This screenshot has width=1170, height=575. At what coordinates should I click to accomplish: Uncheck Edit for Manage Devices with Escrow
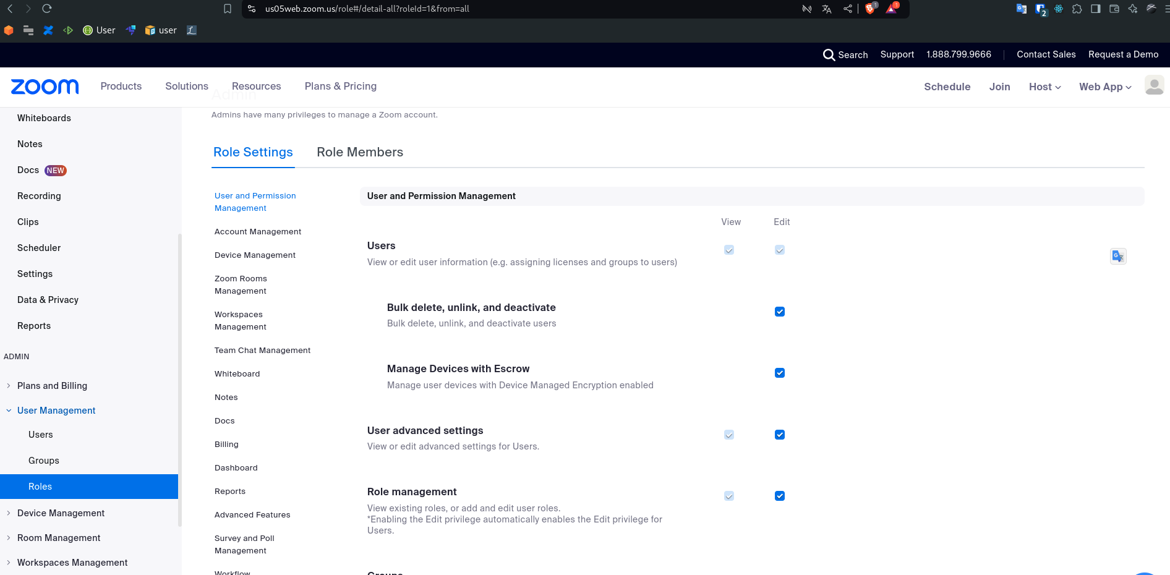(x=780, y=373)
